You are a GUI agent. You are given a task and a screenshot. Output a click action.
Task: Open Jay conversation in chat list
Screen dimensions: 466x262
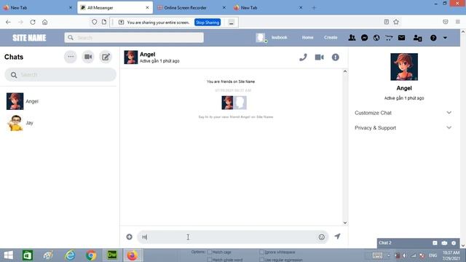60,123
